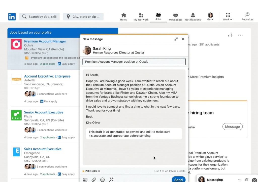Screen dimensions: 258x194
Task: Click 2 applicants under Senior Account Executive
Action: tap(48, 137)
